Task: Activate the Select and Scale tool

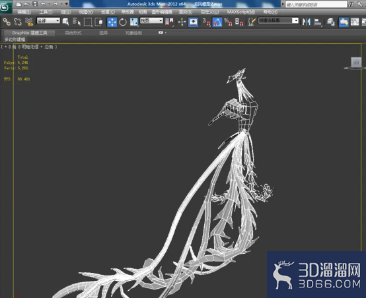Action: tap(134, 22)
